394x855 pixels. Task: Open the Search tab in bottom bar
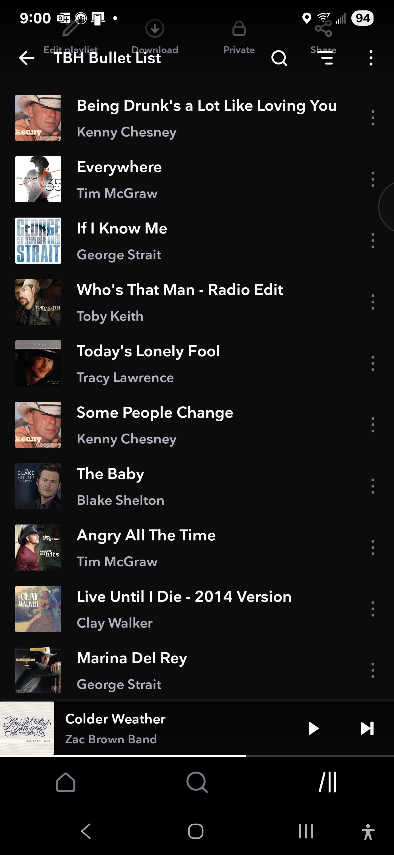tap(197, 782)
